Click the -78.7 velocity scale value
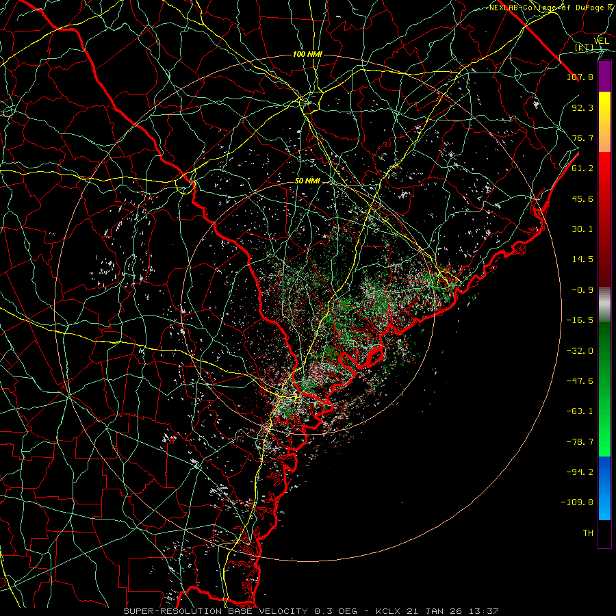This screenshot has height=616, width=616. coord(580,442)
